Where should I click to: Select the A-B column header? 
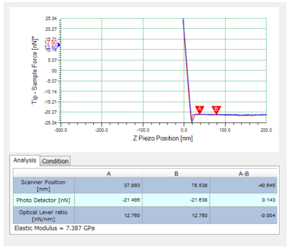243,174
